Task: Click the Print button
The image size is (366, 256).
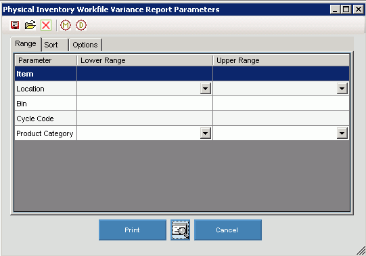Action: (x=133, y=230)
